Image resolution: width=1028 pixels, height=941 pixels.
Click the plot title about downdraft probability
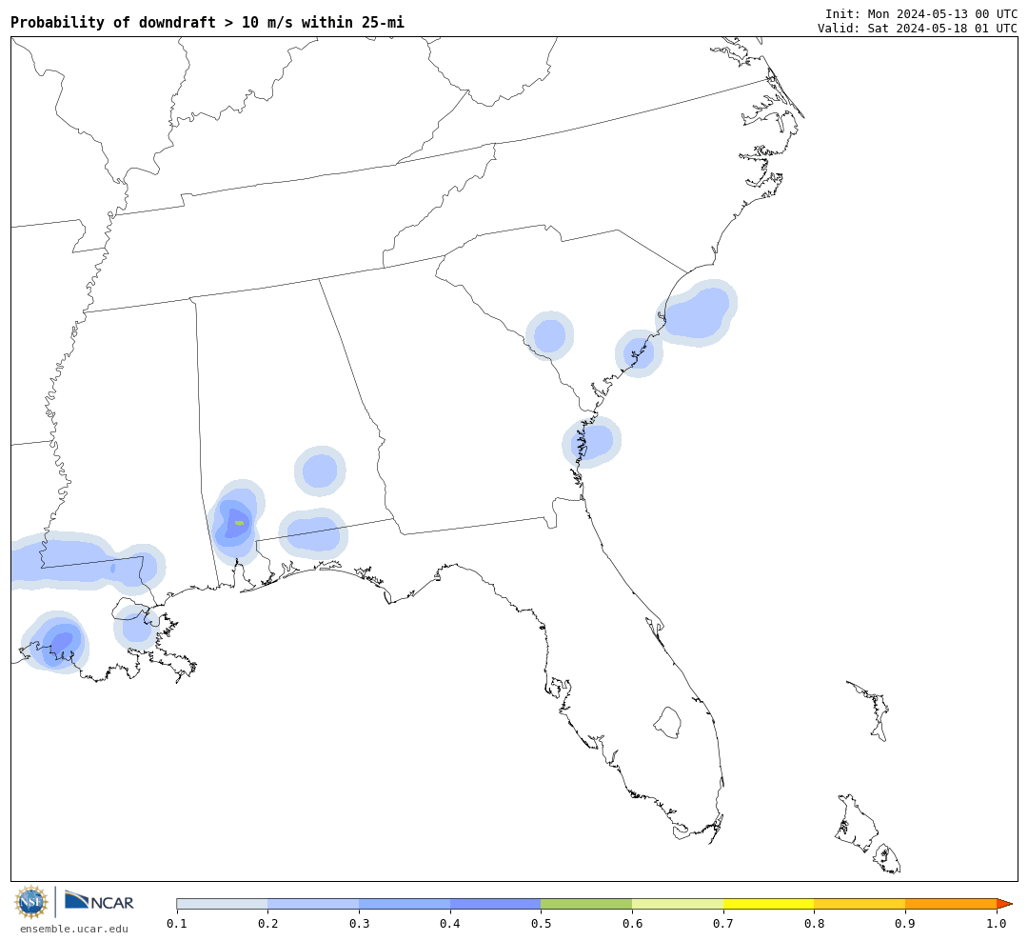pyautogui.click(x=208, y=22)
